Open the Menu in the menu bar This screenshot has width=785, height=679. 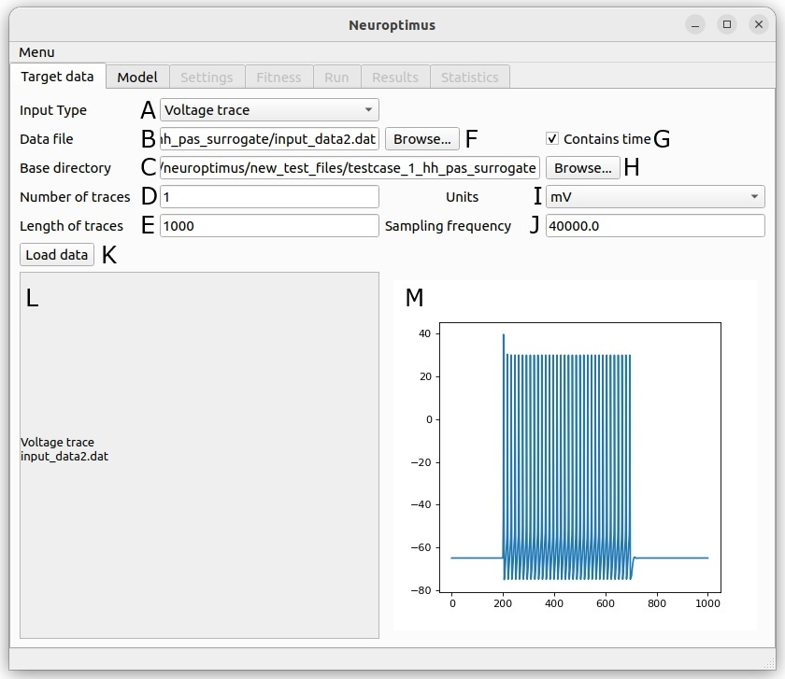[x=36, y=52]
